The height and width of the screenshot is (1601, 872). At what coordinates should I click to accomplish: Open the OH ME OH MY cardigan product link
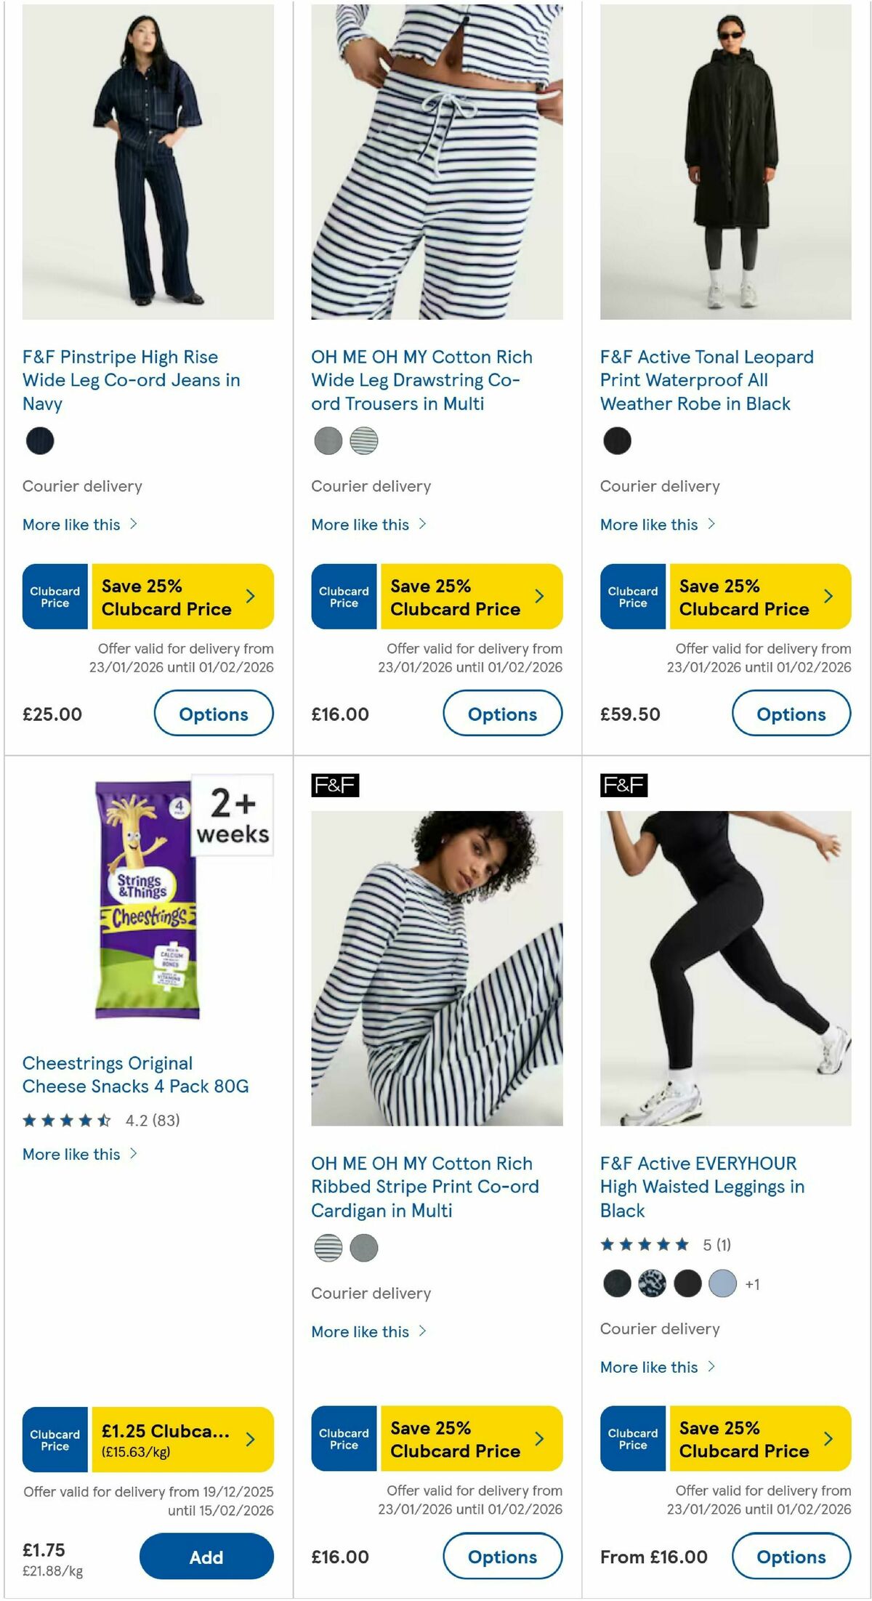tap(426, 1186)
